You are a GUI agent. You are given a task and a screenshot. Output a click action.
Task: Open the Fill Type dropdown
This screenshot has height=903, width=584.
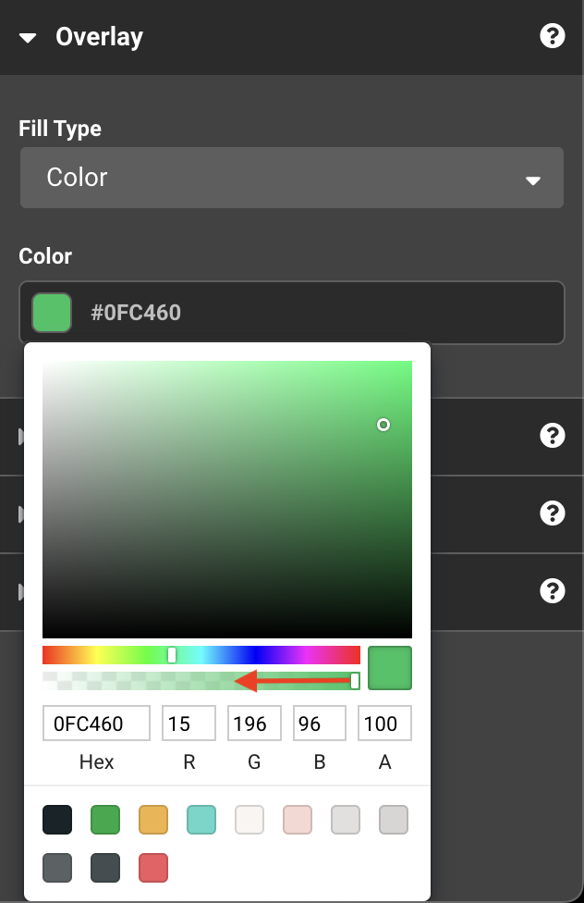click(291, 178)
